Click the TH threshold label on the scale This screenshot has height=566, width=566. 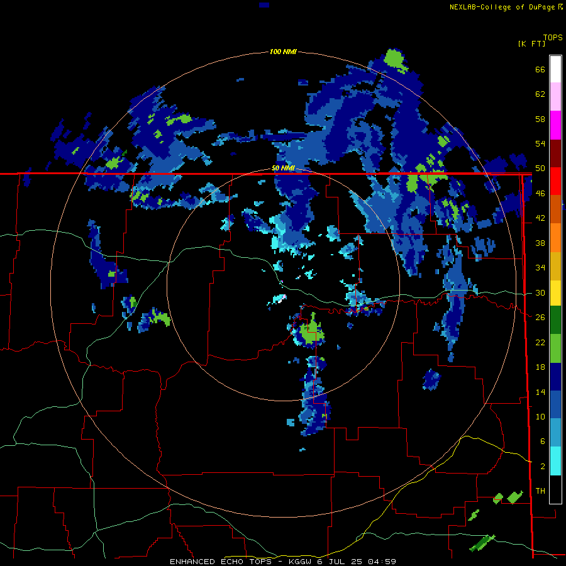540,491
